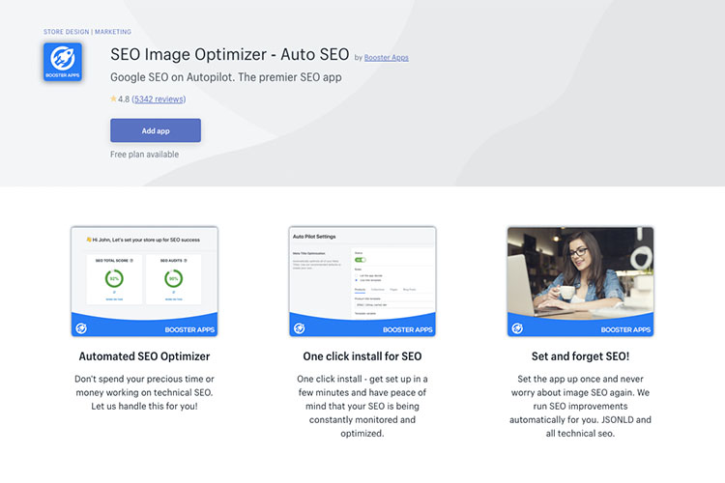This screenshot has height=483, width=725.
Task: Click 'Don't spend your precious time' description
Action: point(144,392)
